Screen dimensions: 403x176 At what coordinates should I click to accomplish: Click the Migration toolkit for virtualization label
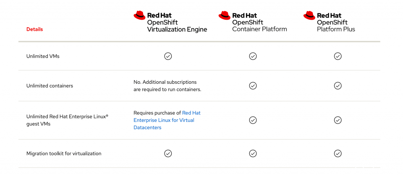pyautogui.click(x=64, y=154)
